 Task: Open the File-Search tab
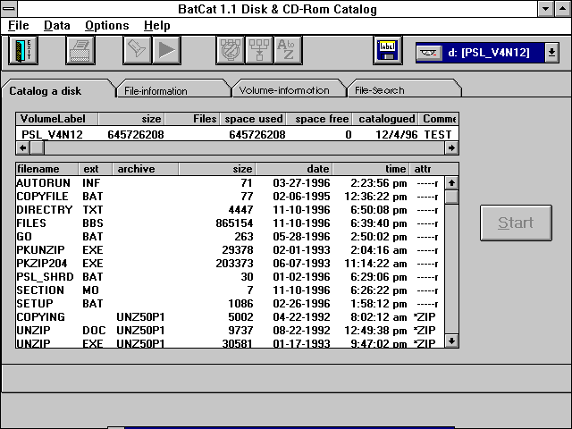pyautogui.click(x=380, y=90)
